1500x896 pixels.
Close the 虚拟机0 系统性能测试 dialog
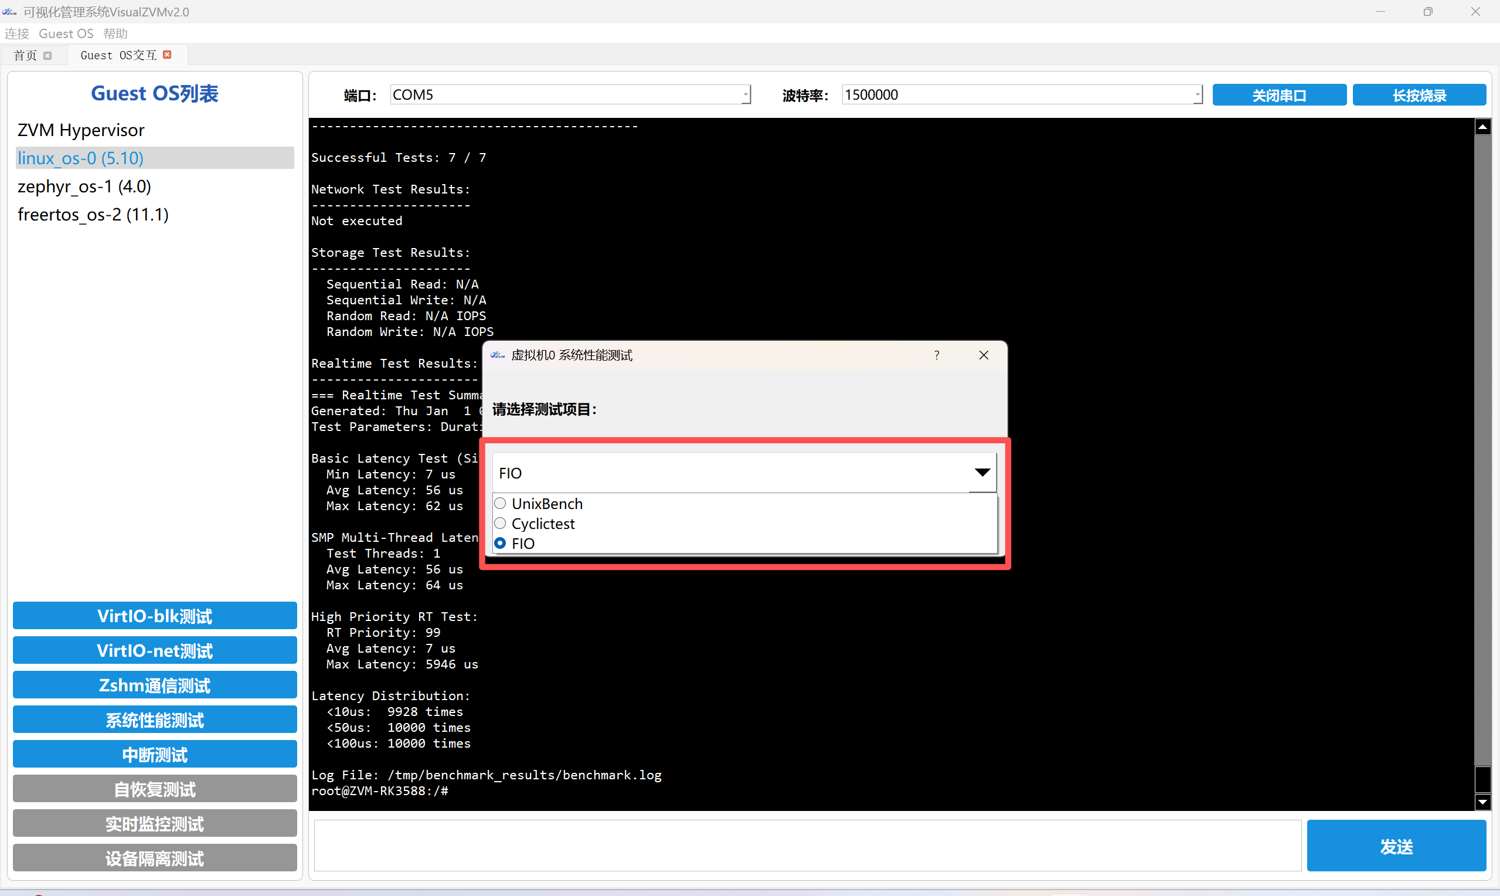click(984, 355)
